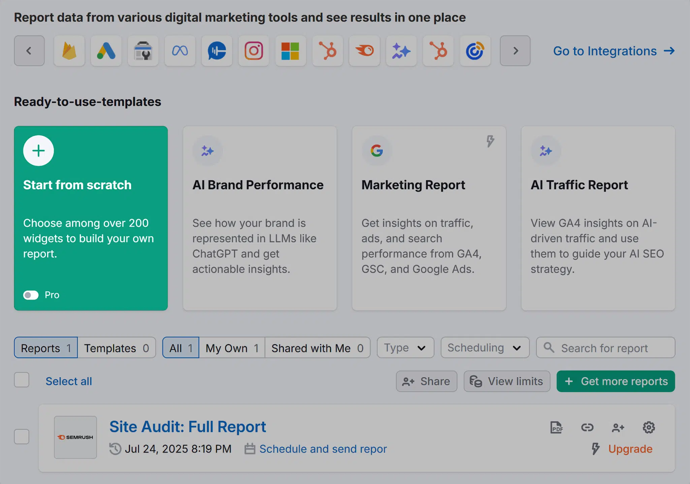Click the Share button
690x484 pixels.
click(x=427, y=381)
